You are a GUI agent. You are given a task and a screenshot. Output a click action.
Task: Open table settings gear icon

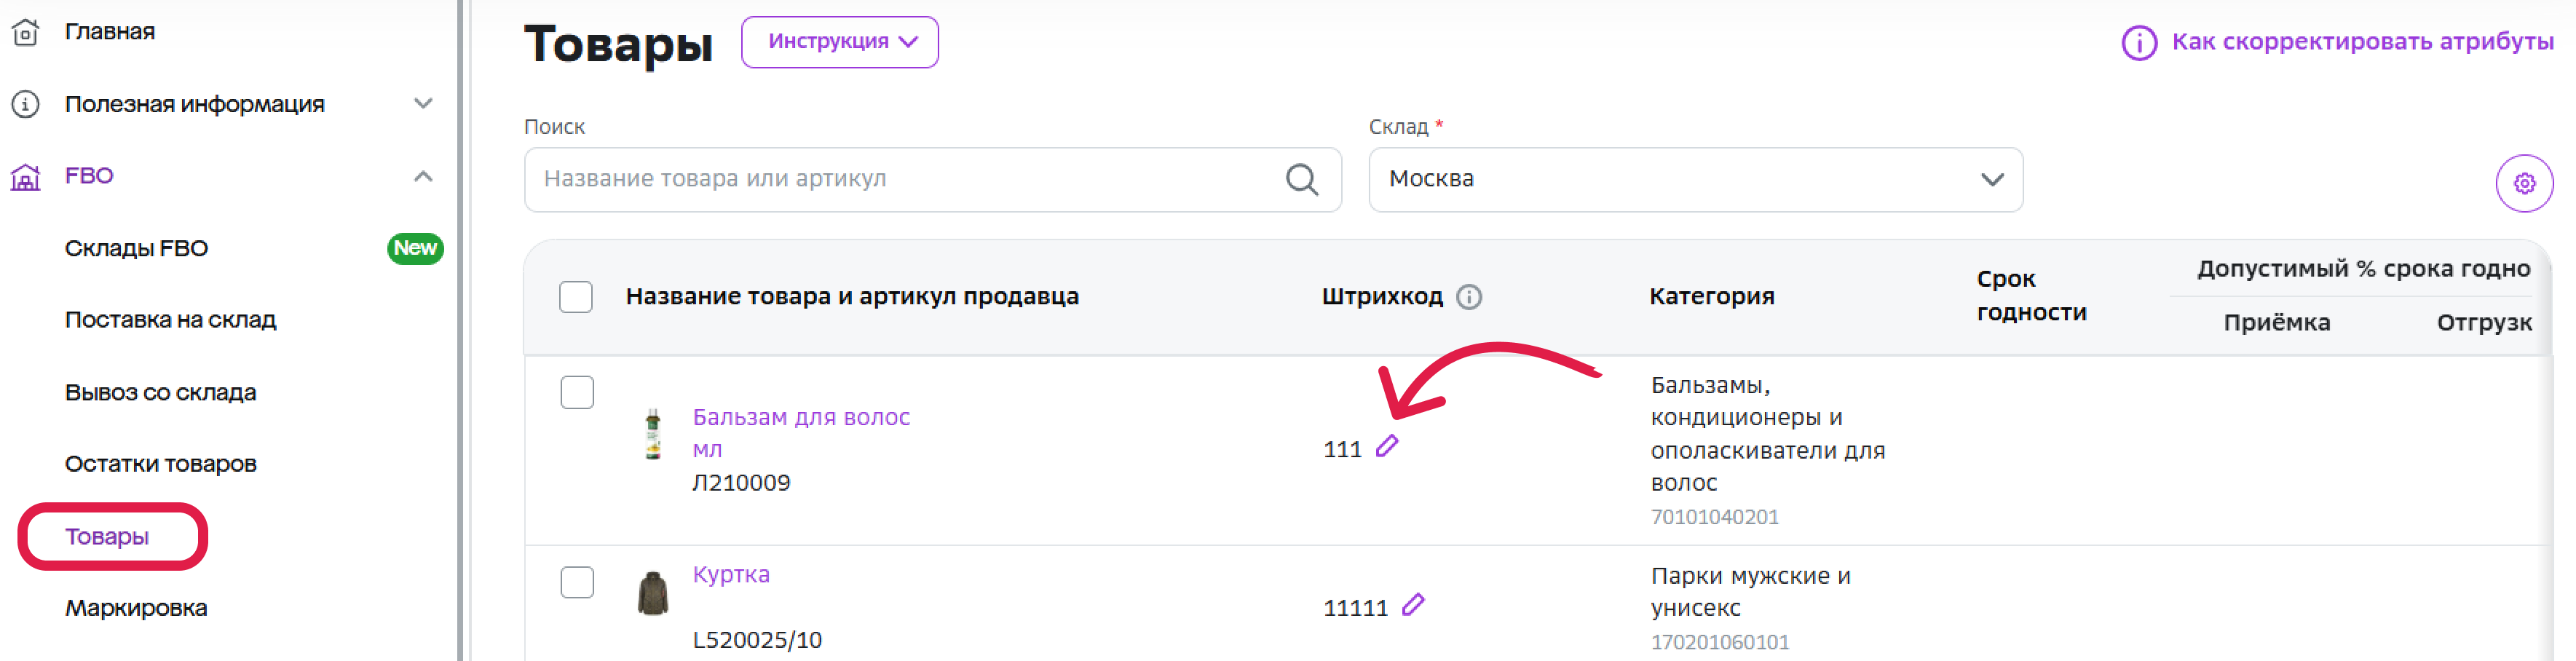click(2523, 184)
